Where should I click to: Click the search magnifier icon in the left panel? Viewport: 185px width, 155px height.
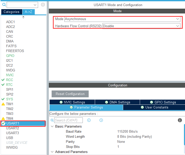point(4,5)
